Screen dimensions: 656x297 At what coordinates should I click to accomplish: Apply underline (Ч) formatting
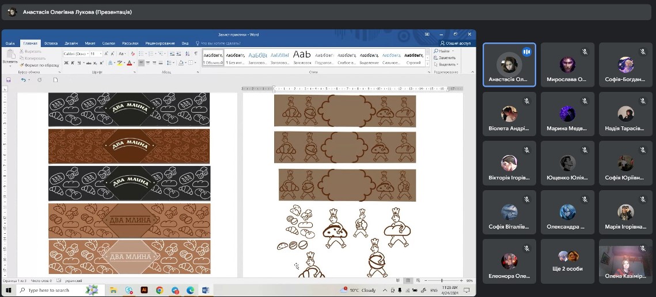[79, 63]
